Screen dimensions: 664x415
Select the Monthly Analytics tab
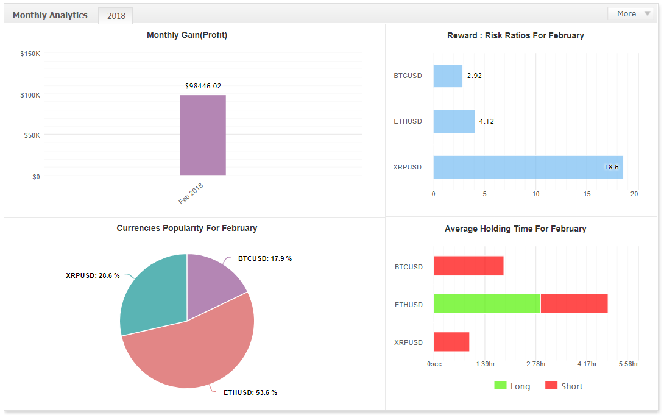click(50, 15)
